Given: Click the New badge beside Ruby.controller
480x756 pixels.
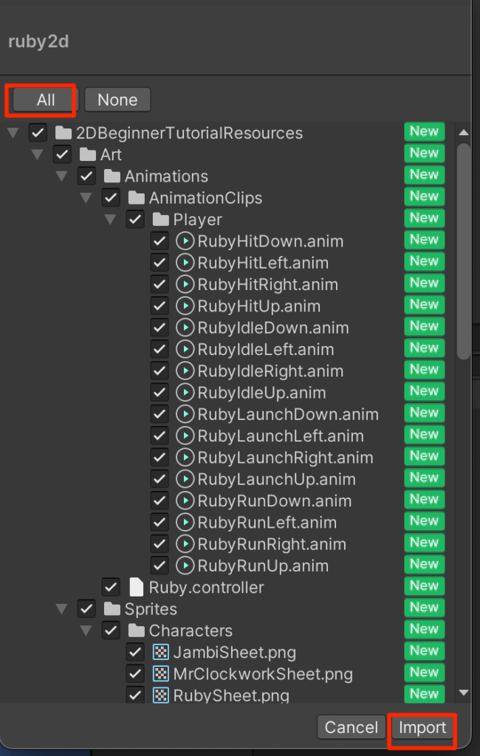Looking at the screenshot, I should pyautogui.click(x=424, y=585).
